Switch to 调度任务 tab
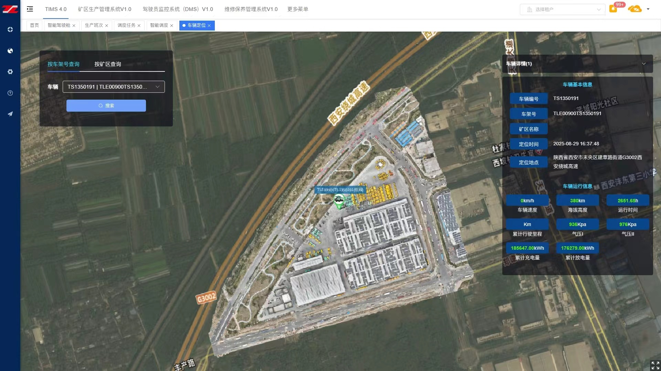 [126, 25]
